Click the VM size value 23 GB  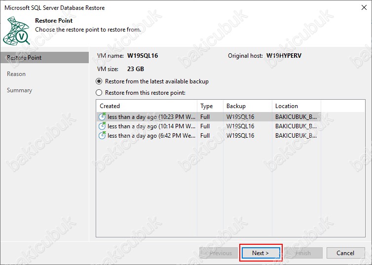(136, 69)
